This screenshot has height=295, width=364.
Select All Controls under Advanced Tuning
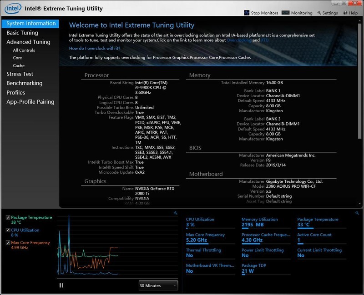pos(24,50)
